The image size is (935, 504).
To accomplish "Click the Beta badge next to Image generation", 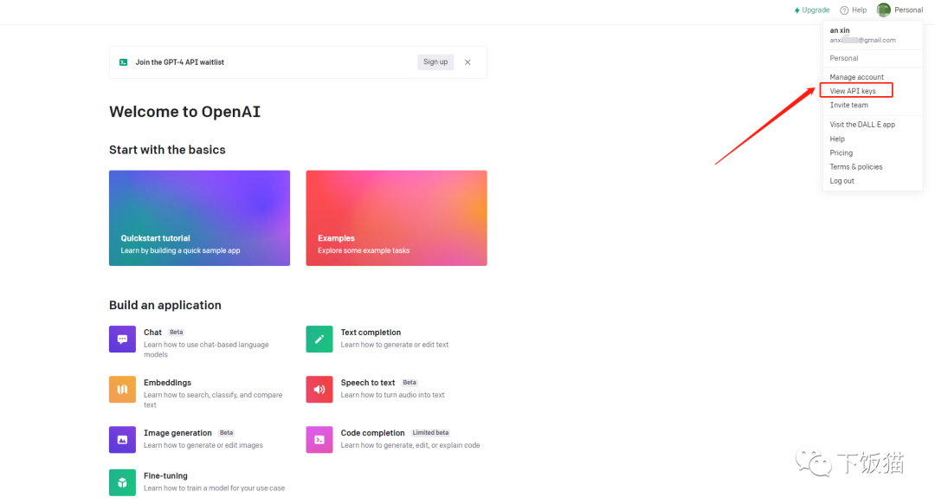I will coord(226,433).
